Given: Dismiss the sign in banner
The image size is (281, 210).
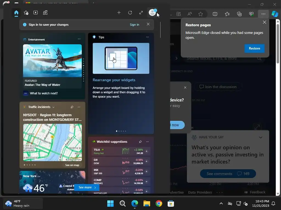Looking at the screenshot, I should pos(148,24).
